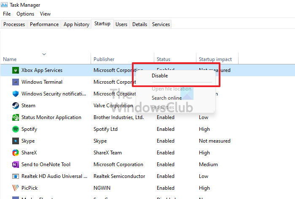Open the View menu
The height and width of the screenshot is (199, 295).
tap(45, 14)
